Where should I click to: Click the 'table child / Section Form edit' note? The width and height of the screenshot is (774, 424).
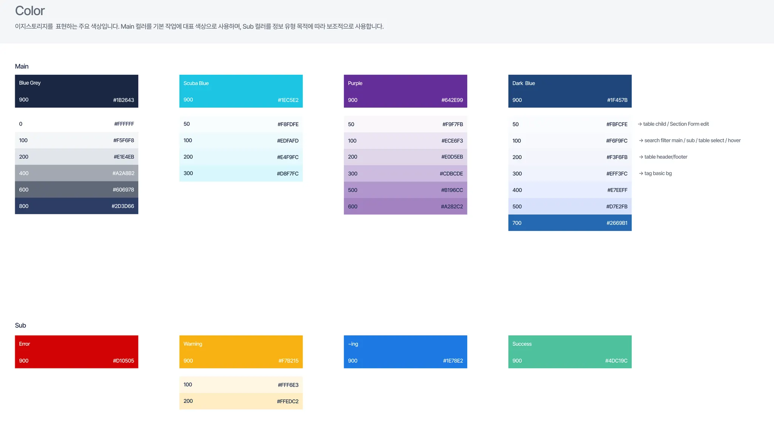coord(676,124)
